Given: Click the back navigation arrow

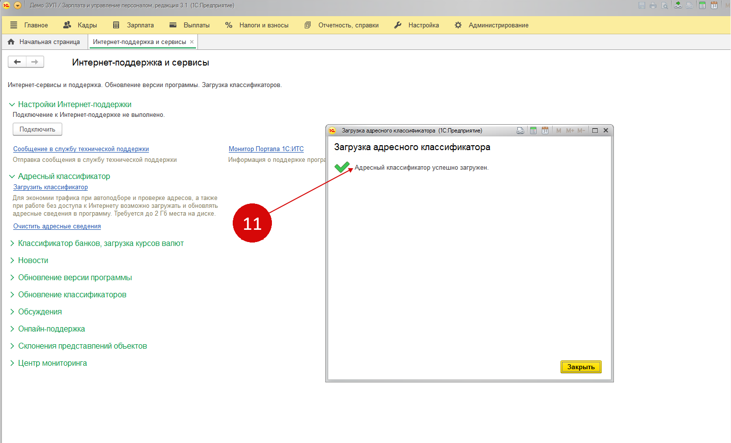Looking at the screenshot, I should click(17, 62).
